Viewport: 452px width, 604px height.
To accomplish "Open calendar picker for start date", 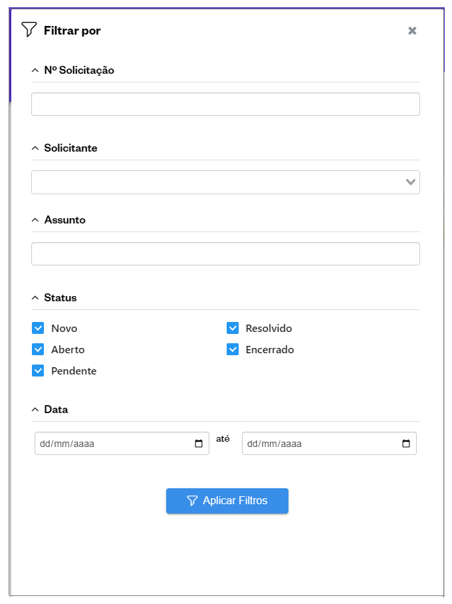I will tap(199, 444).
